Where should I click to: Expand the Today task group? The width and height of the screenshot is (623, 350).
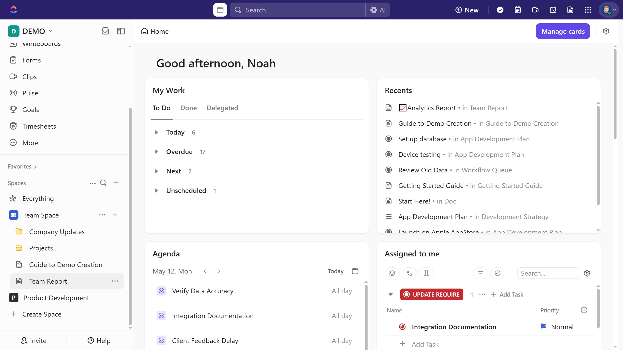coord(156,132)
